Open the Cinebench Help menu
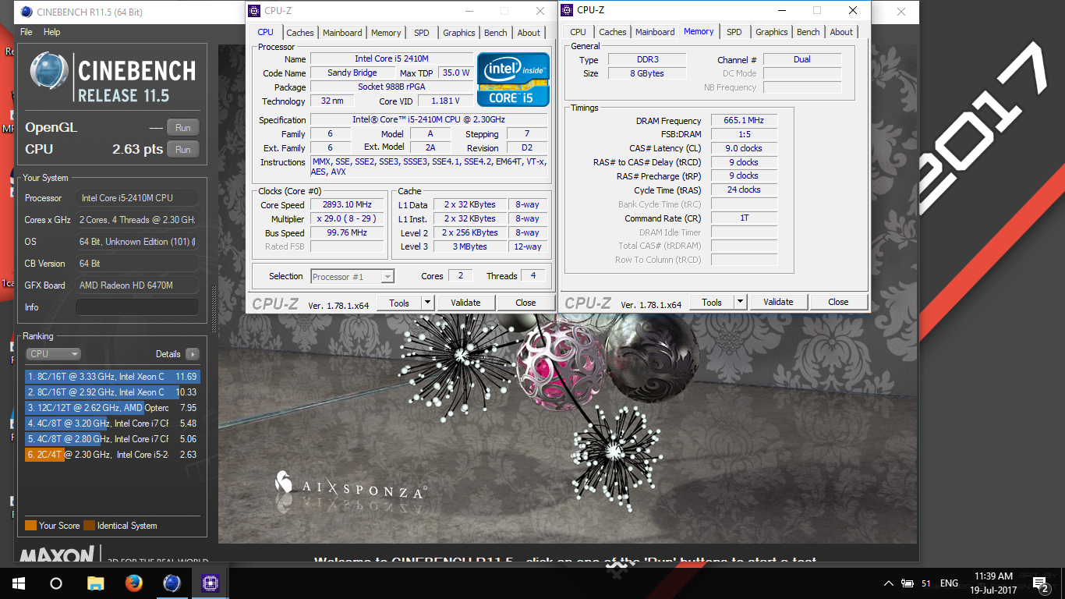The height and width of the screenshot is (599, 1065). click(x=51, y=32)
